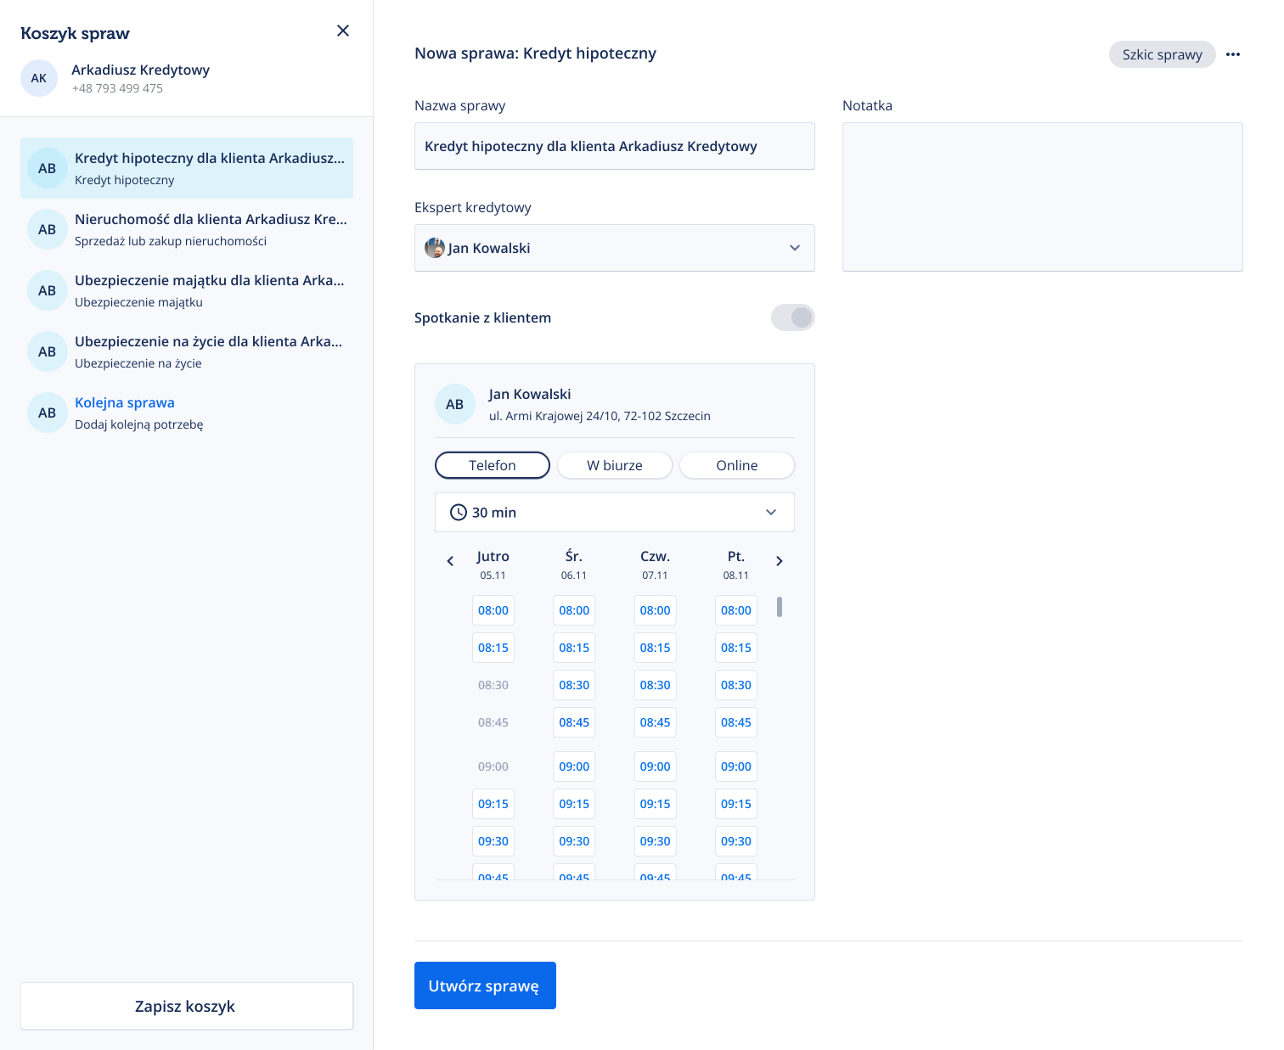Screen dimensions: 1284x1050
Task: Close the Koszyk spraw panel
Action: pos(343,31)
